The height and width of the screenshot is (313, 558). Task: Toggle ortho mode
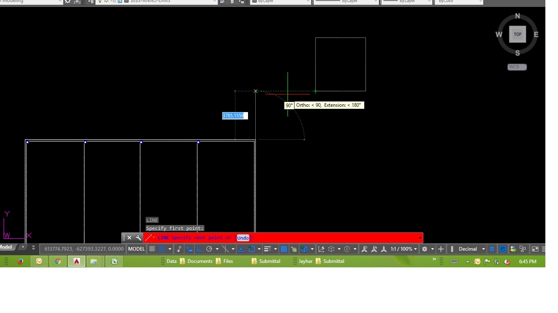tap(199, 249)
